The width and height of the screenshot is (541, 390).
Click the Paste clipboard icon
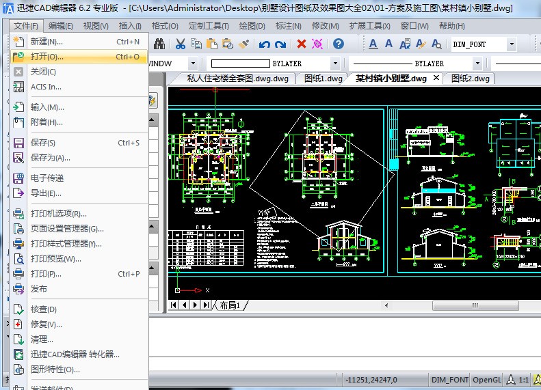(212, 44)
